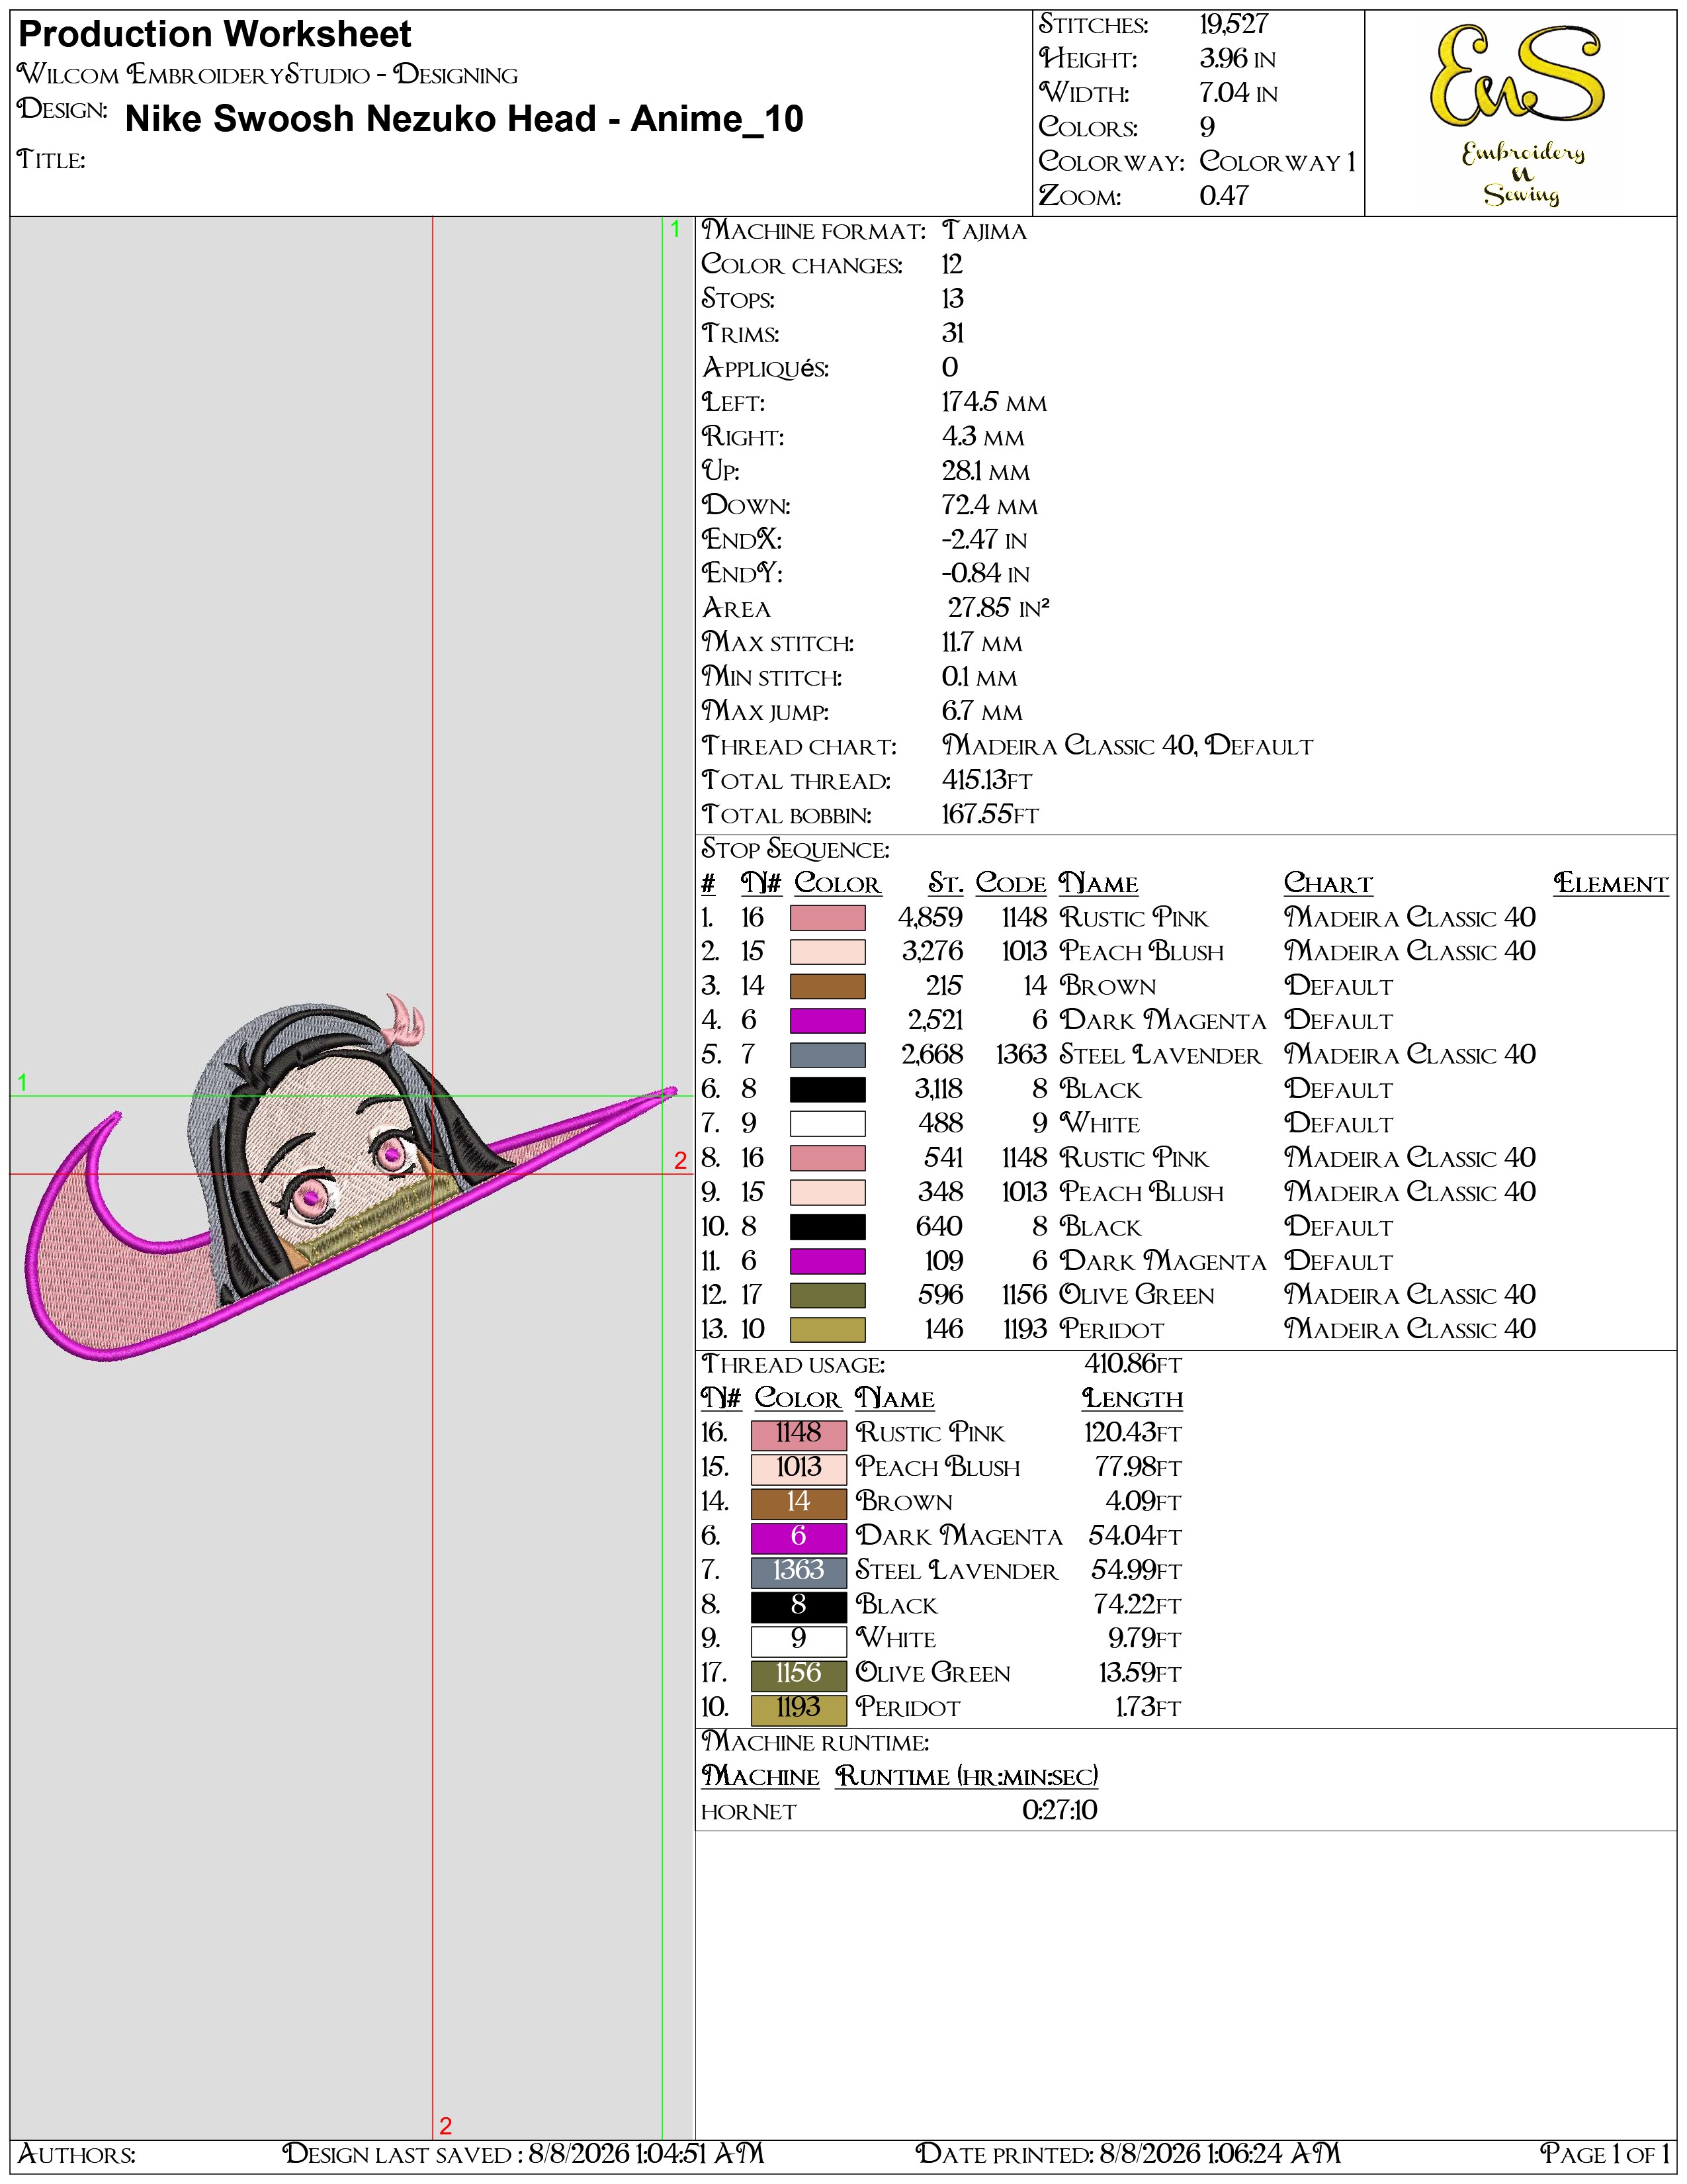Click the left extent value "174.5 mm"
Screen dimensions: 1687x2184
pos(994,403)
